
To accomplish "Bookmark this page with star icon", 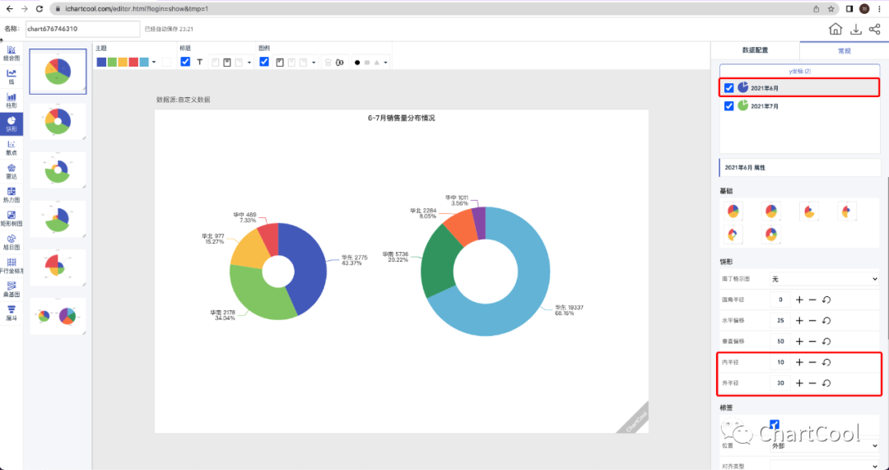I will point(831,8).
